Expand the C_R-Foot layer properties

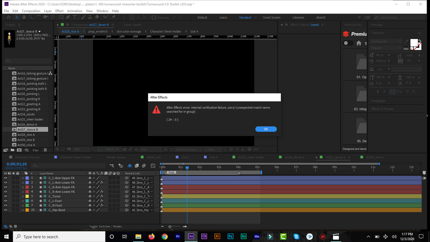coord(23,205)
